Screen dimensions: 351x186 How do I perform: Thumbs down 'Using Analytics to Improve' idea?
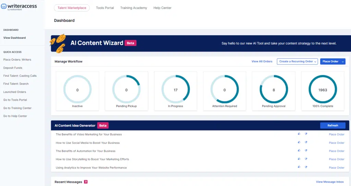coord(306,167)
